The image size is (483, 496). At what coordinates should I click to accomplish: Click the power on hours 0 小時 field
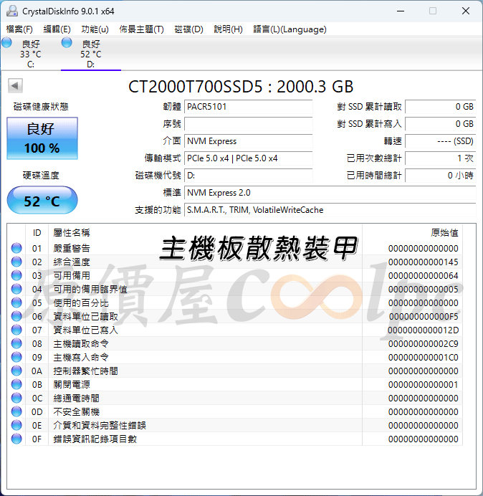(x=440, y=175)
